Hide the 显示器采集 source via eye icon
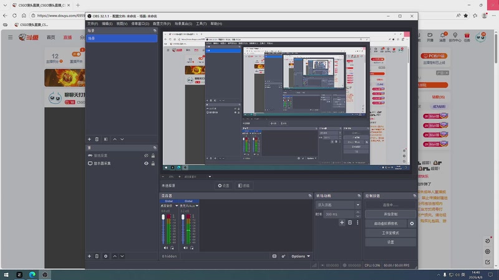This screenshot has width=499, height=280. point(146,164)
